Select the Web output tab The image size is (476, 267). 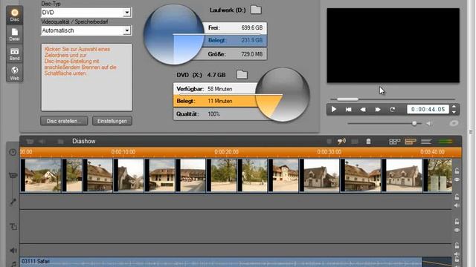click(14, 73)
